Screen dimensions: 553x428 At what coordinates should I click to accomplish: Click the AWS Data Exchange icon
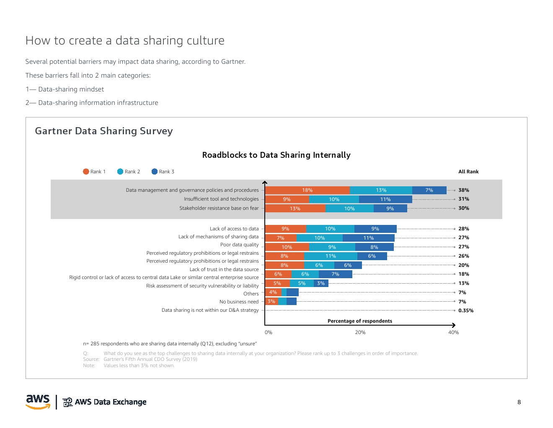67,402
